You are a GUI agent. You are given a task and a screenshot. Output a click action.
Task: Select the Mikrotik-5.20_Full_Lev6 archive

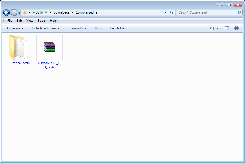point(50,52)
